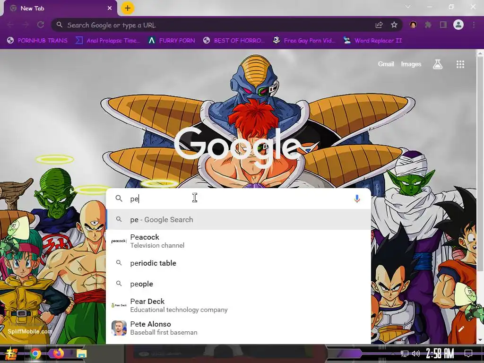Image resolution: width=484 pixels, height=363 pixels.
Task: Close the New Tab tab
Action: point(110,9)
